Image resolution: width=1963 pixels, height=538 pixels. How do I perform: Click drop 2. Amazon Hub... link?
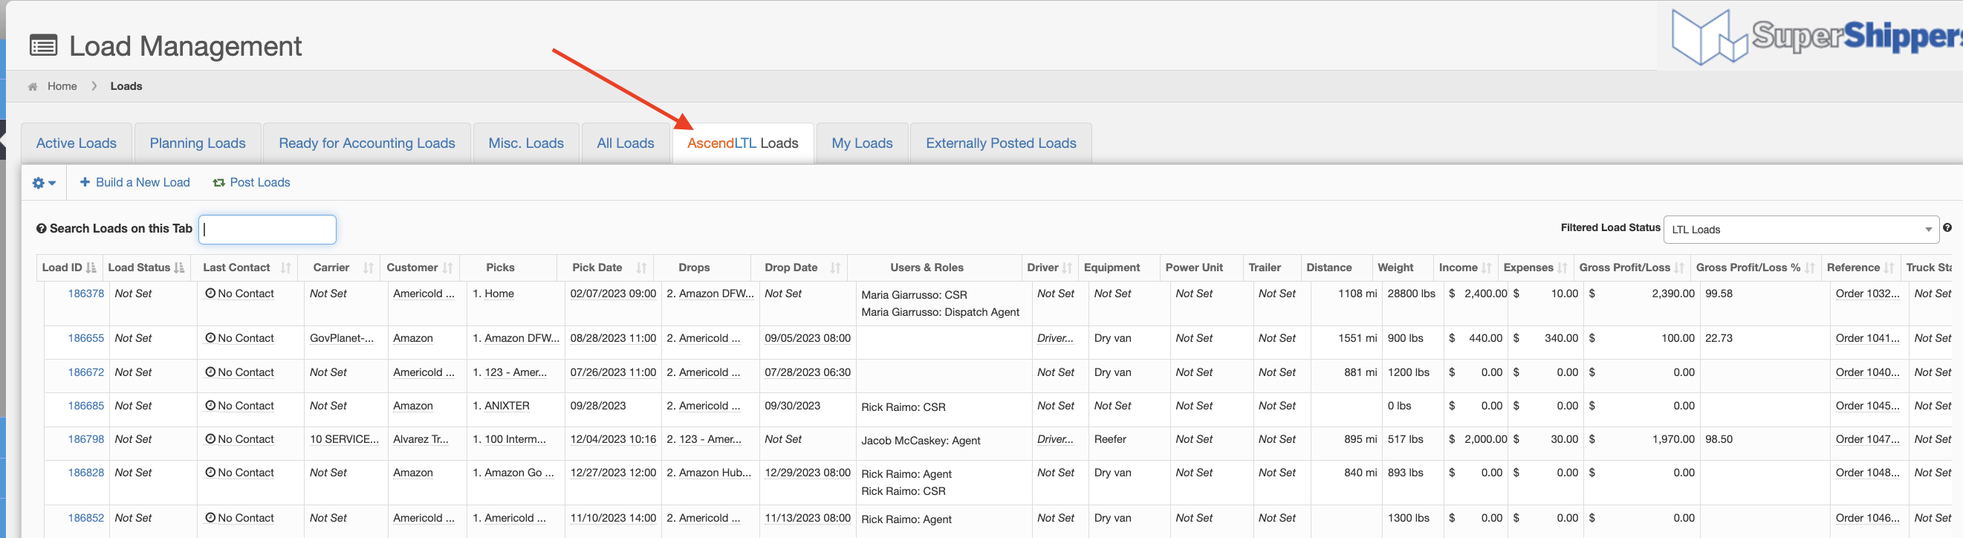709,473
